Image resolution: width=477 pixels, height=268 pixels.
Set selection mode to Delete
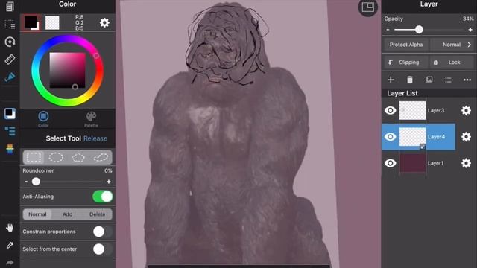click(98, 214)
